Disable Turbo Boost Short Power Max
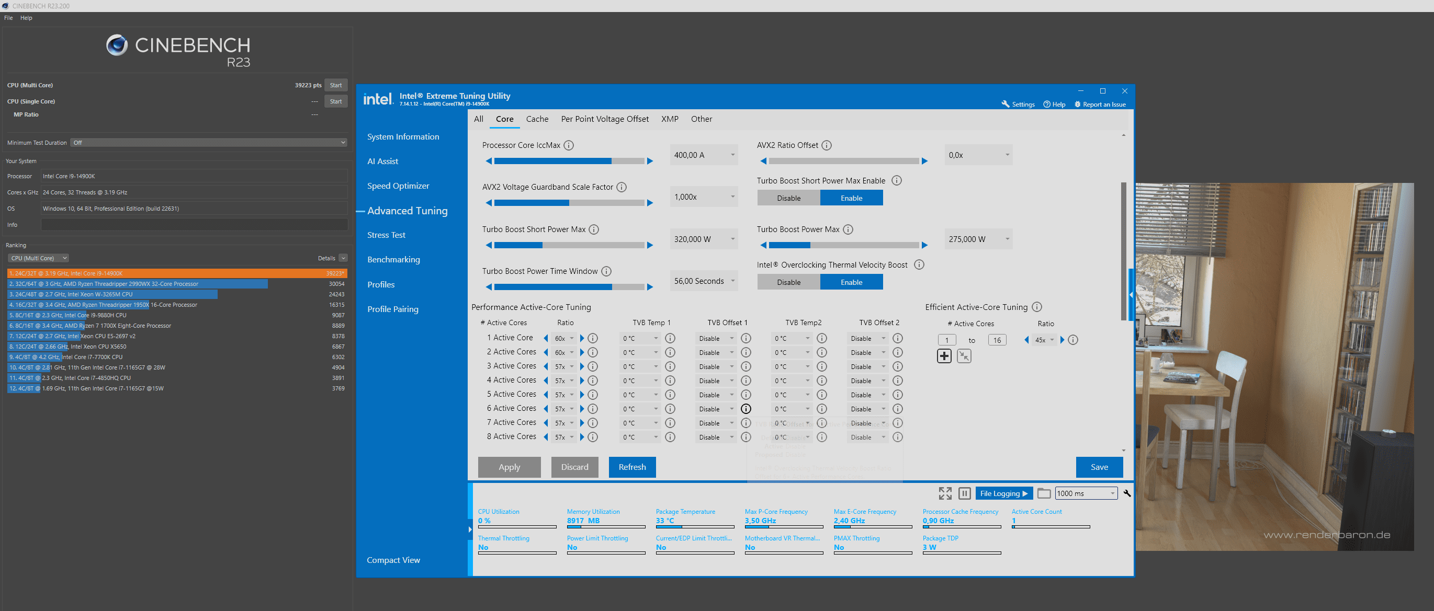This screenshot has height=611, width=1434. coord(788,198)
